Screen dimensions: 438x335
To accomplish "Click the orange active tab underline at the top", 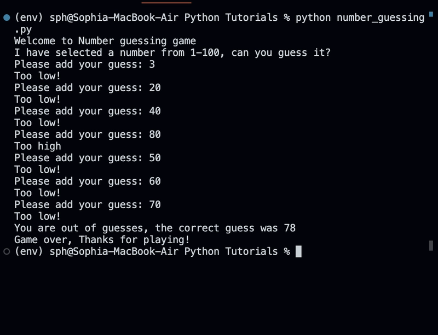I will pos(166,3).
